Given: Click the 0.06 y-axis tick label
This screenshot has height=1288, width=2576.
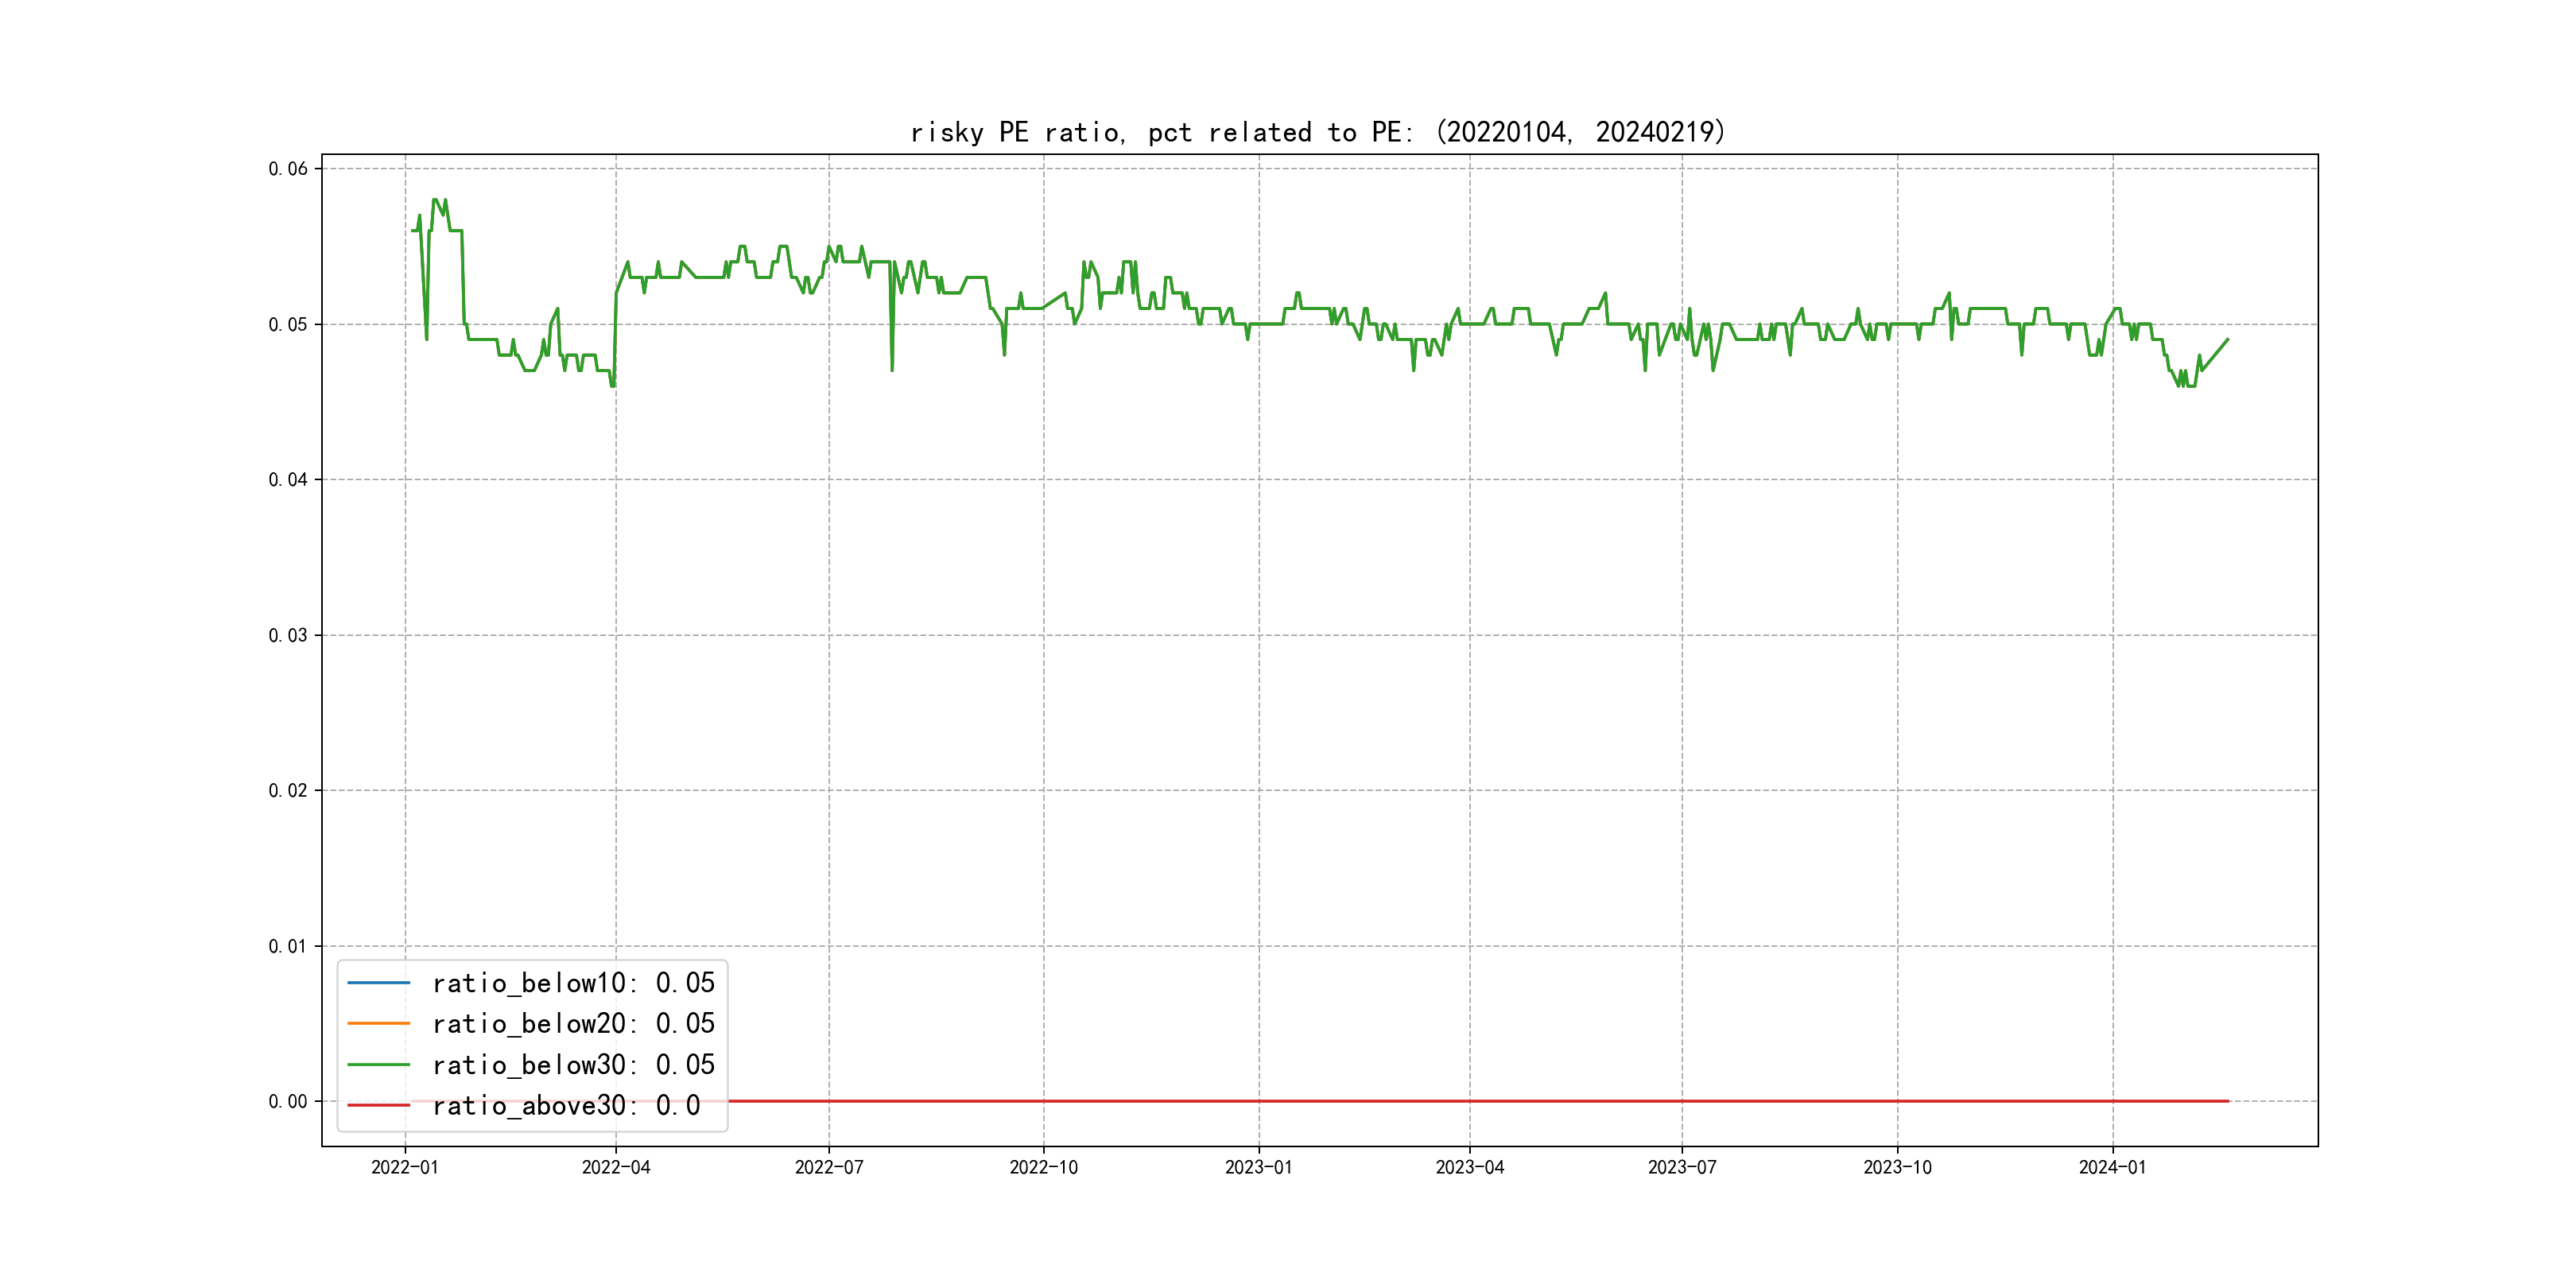Looking at the screenshot, I should (x=288, y=168).
